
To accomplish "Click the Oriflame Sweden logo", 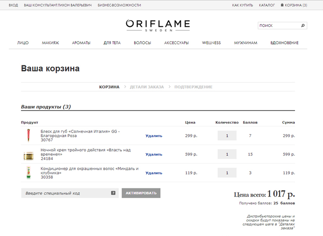I will 158,25.
